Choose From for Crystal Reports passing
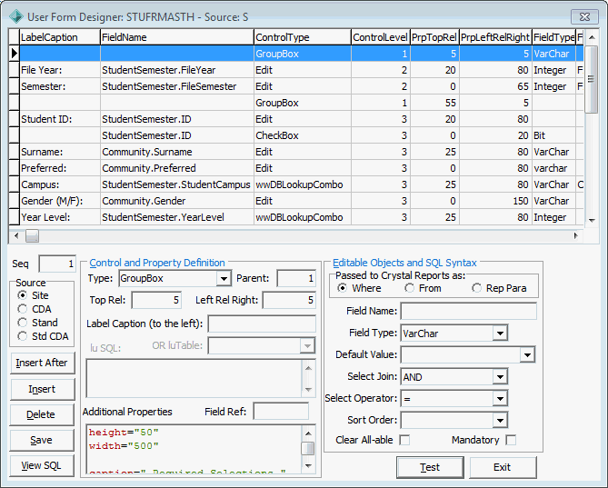Viewport: 608px width, 488px height. point(409,288)
